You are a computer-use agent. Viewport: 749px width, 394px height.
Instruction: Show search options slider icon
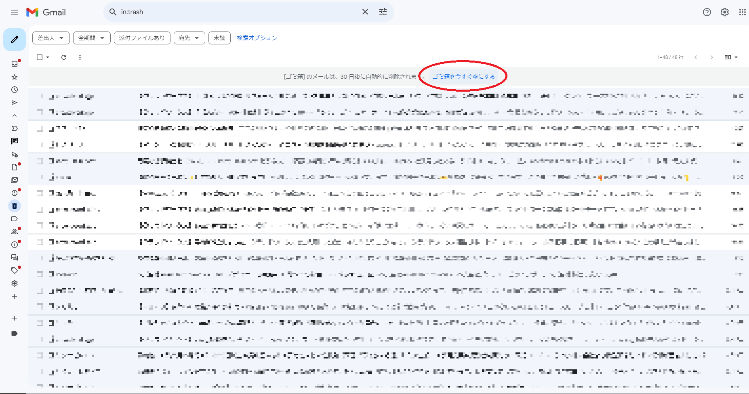pyautogui.click(x=383, y=12)
